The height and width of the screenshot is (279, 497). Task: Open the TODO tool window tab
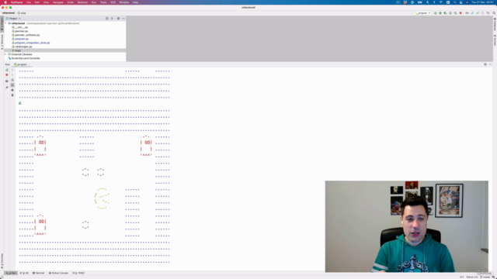78,273
